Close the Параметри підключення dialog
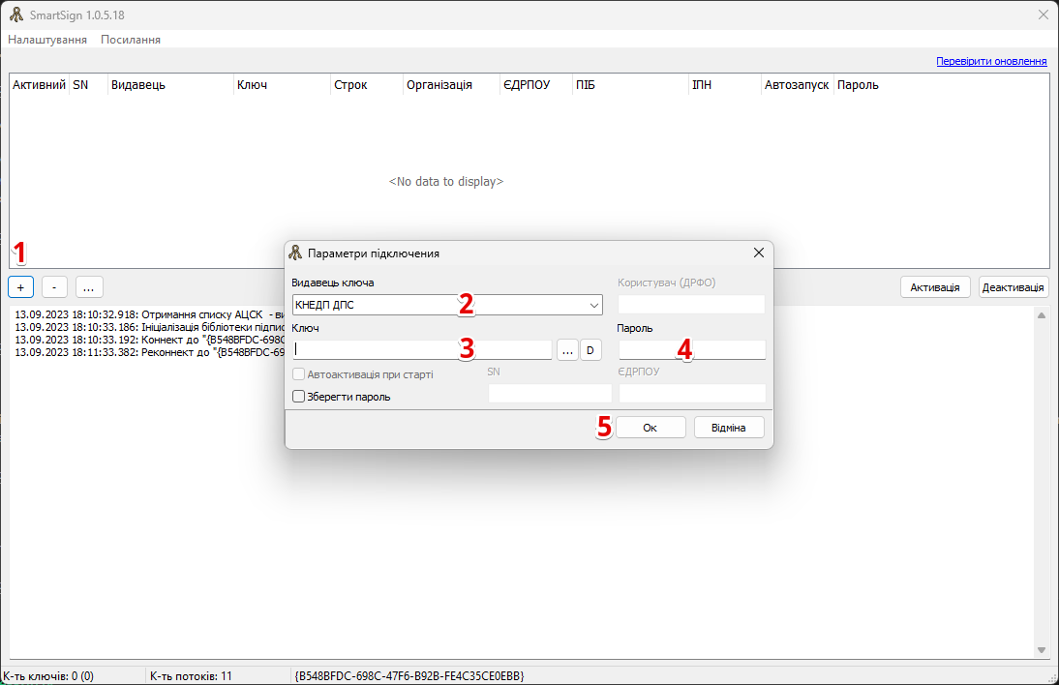 [x=759, y=253]
